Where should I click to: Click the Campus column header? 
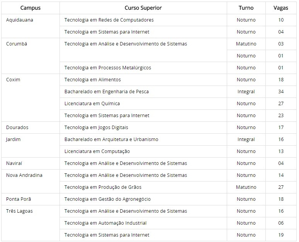tap(30, 8)
